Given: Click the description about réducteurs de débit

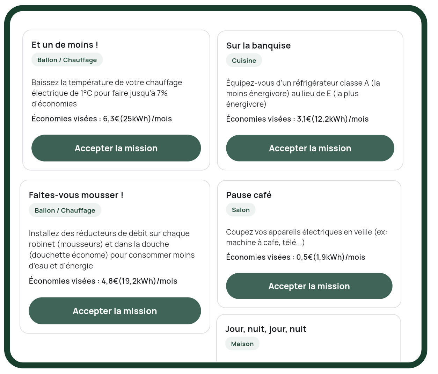Looking at the screenshot, I should point(111,249).
